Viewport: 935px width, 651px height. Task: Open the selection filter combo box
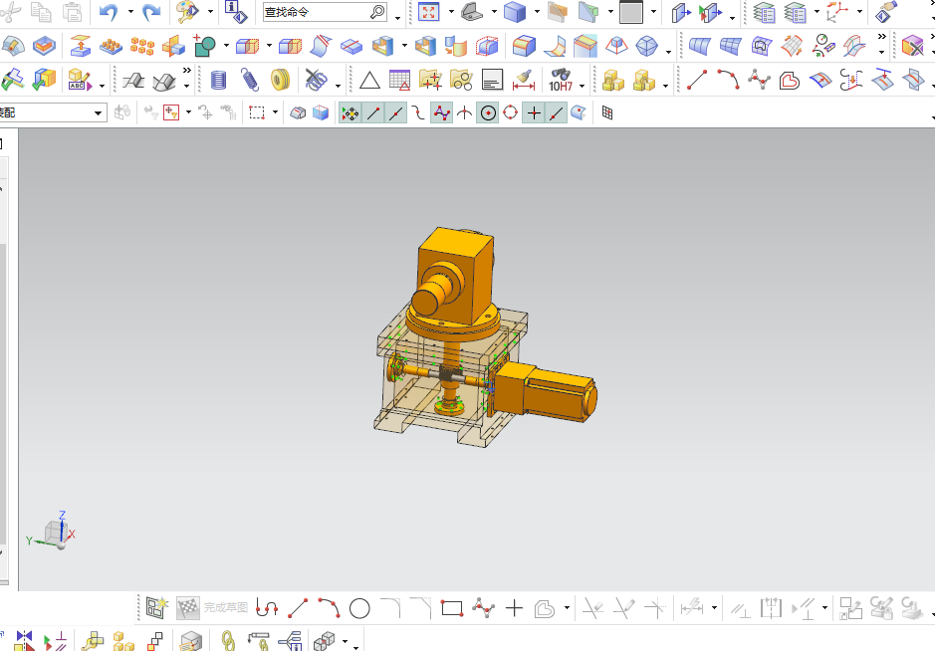tap(53, 112)
